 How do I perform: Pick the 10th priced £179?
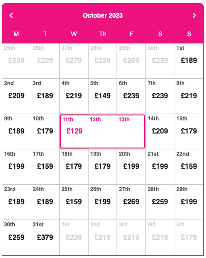[45, 131]
